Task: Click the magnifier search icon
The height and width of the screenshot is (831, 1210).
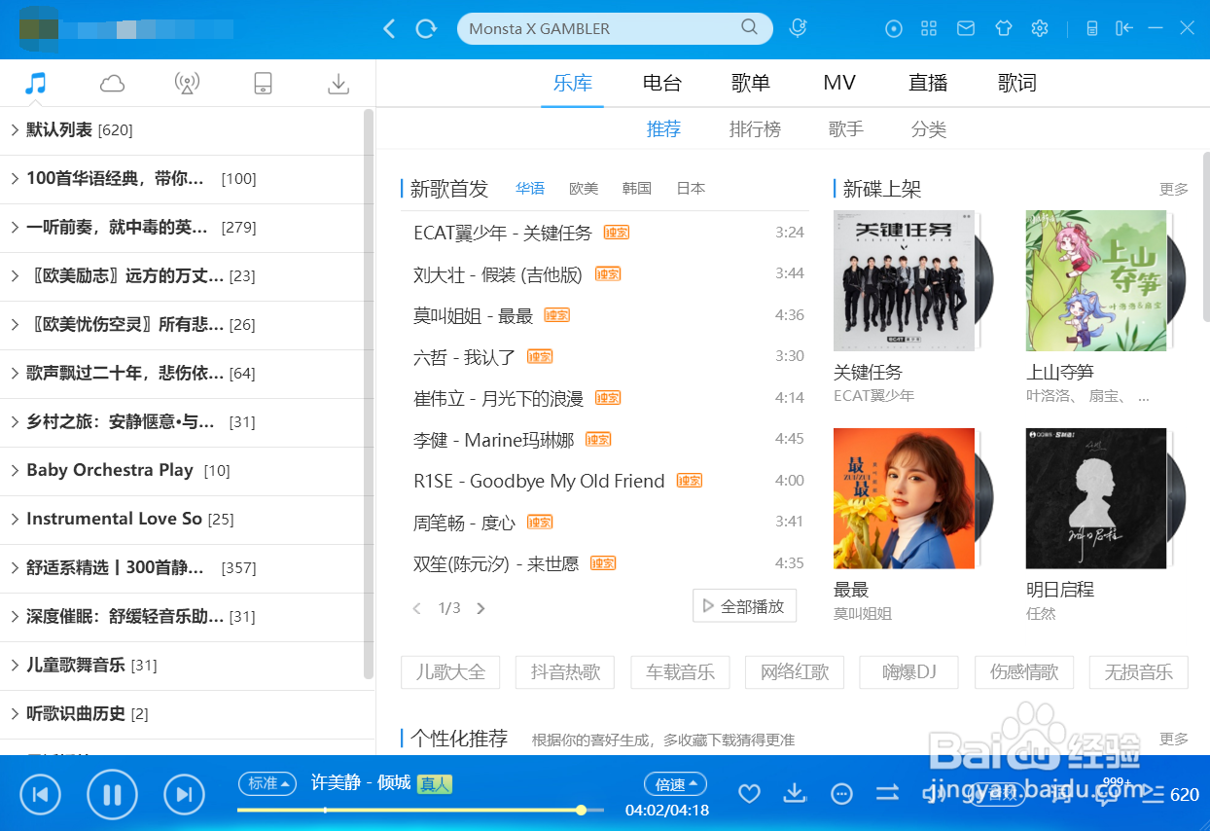Action: pos(749,27)
